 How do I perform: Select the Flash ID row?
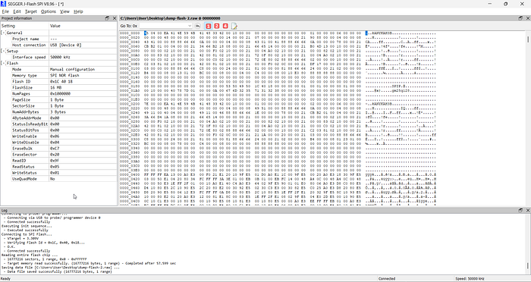coord(58,82)
